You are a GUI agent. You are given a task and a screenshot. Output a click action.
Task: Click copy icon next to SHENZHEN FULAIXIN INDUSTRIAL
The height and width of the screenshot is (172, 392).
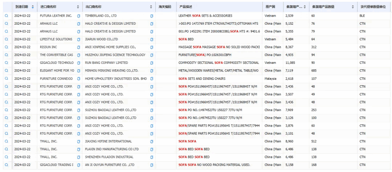coord(152,157)
